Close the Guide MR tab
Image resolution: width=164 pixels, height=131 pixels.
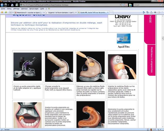(x=108, y=12)
